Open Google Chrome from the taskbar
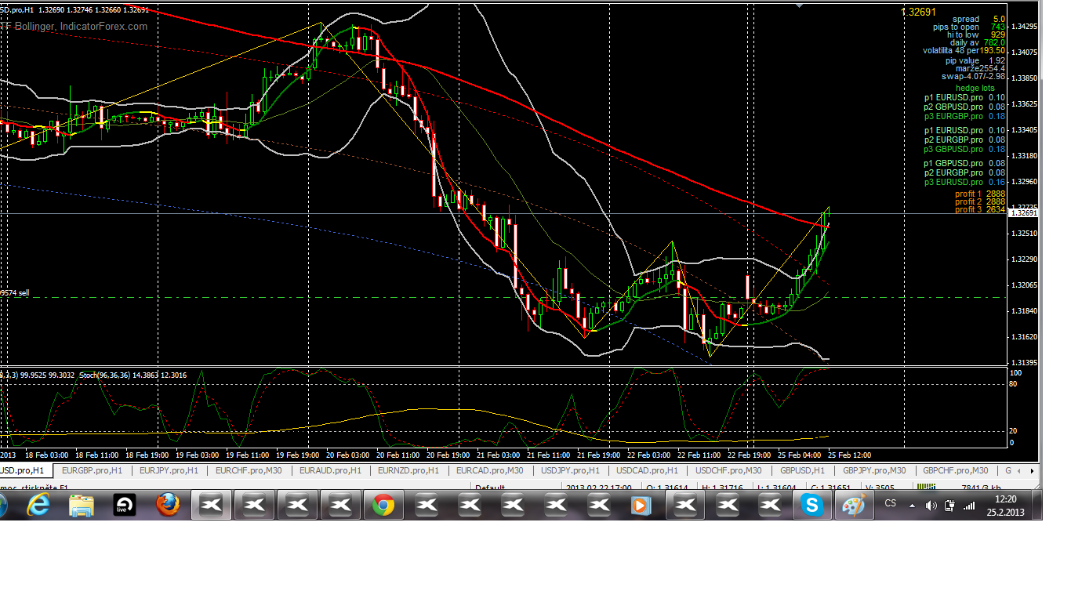The image size is (1071, 602). point(383,506)
